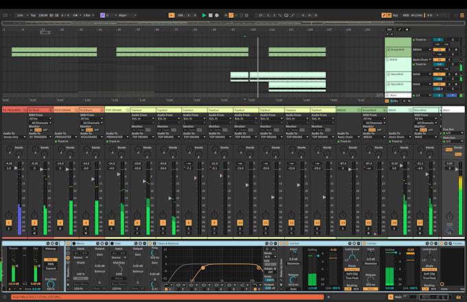Toggle track activator 5 in mixer
467x302 pixels.
(111, 222)
